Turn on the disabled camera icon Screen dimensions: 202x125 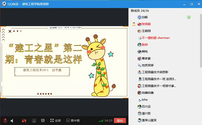point(24,121)
